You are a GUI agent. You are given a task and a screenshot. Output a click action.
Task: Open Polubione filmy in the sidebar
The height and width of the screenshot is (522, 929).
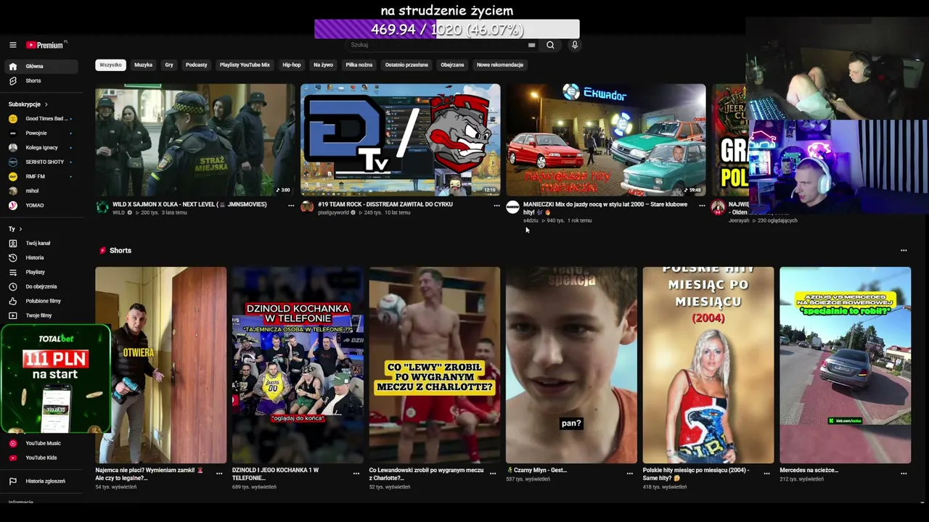pyautogui.click(x=40, y=301)
